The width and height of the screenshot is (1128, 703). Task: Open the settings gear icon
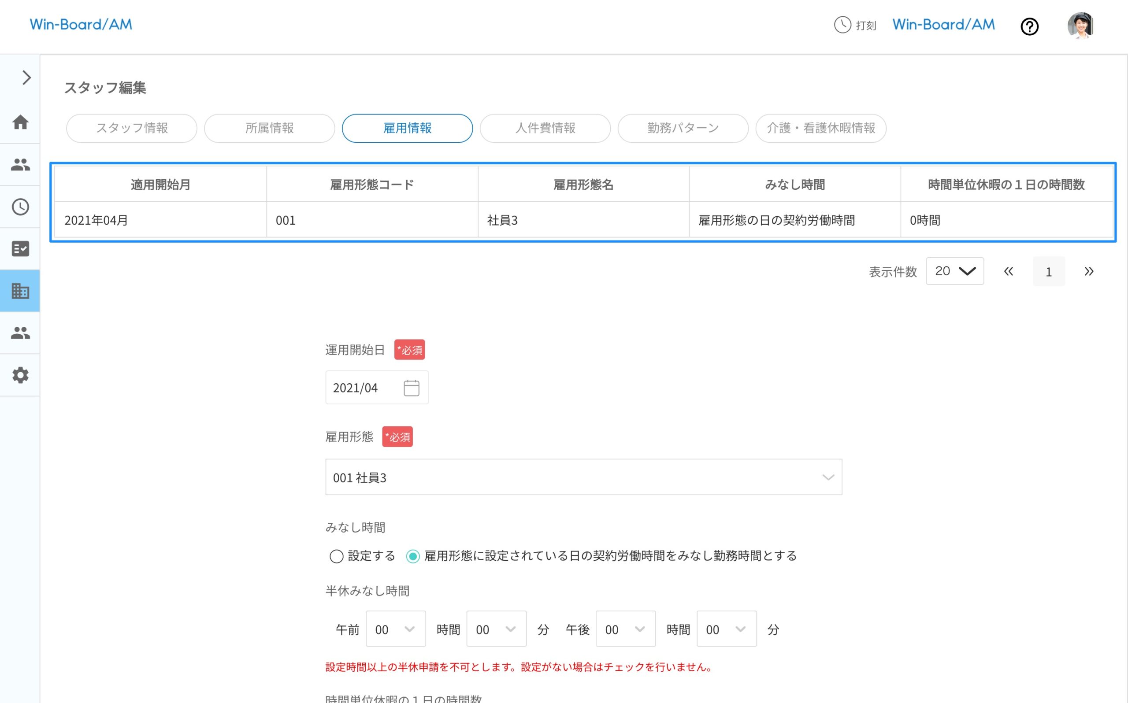point(20,375)
